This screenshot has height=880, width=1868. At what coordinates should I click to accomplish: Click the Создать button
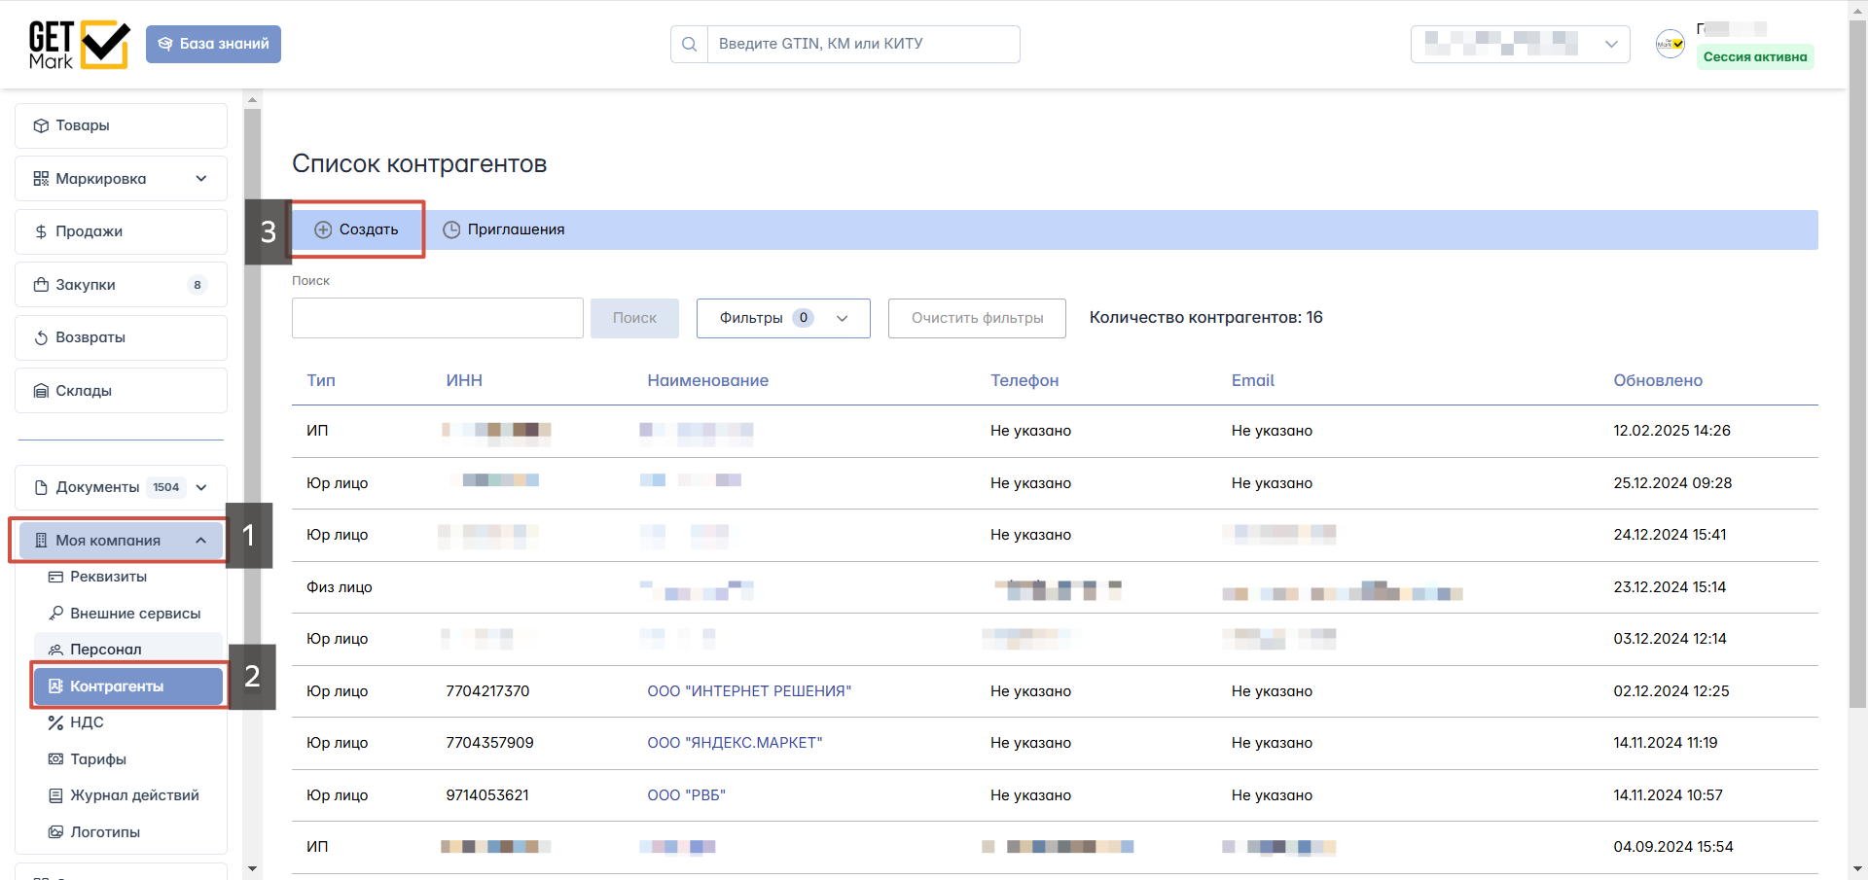coord(357,229)
